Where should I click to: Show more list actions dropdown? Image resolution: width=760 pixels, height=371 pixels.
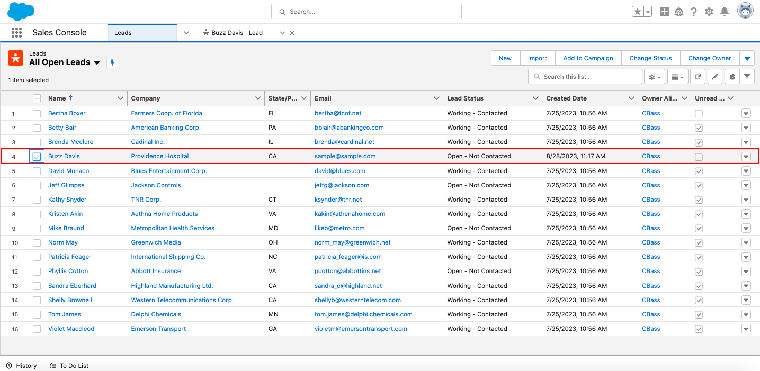(747, 58)
